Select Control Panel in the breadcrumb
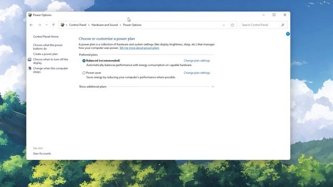The width and height of the screenshot is (333, 187). 78,25
